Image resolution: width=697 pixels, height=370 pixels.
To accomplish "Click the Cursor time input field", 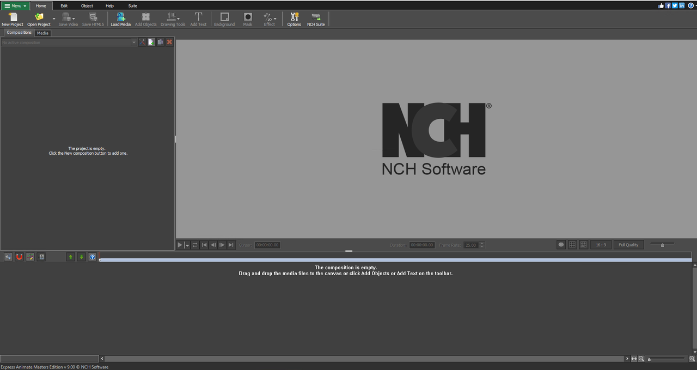I will [267, 245].
